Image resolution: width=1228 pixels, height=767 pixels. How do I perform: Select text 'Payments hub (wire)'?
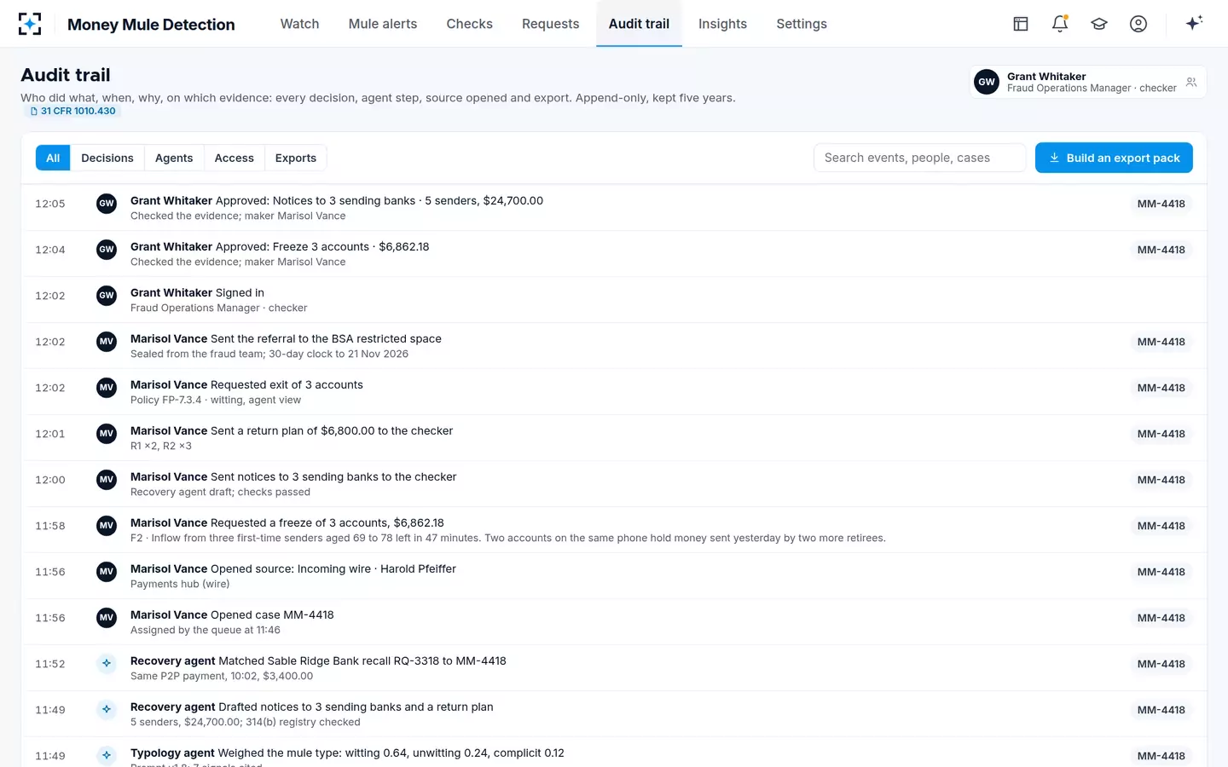pyautogui.click(x=180, y=585)
